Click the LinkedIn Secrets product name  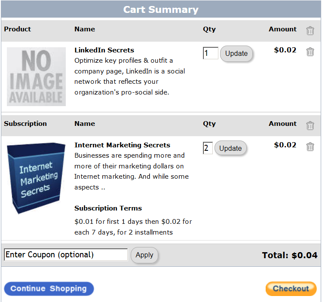[104, 50]
